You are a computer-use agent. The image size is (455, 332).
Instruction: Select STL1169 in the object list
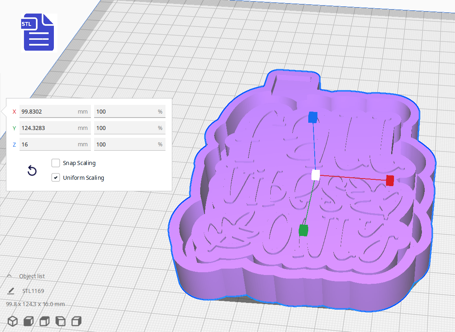33,291
